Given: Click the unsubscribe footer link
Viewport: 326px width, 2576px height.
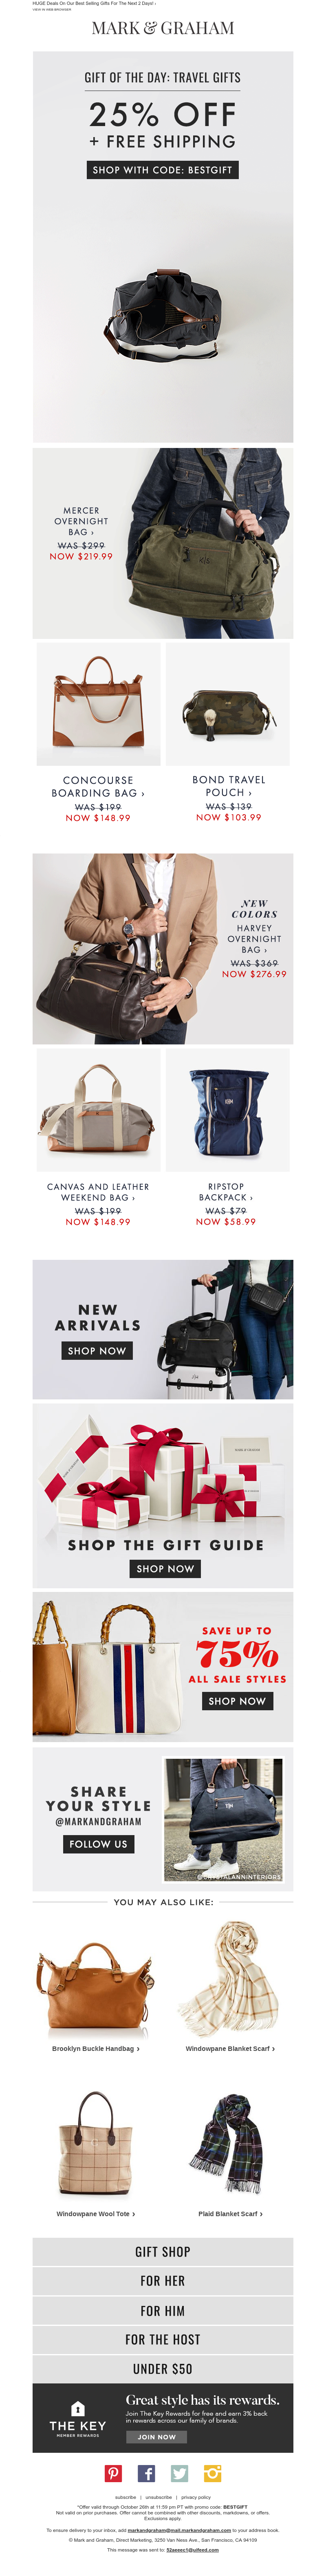Looking at the screenshot, I should (159, 2497).
